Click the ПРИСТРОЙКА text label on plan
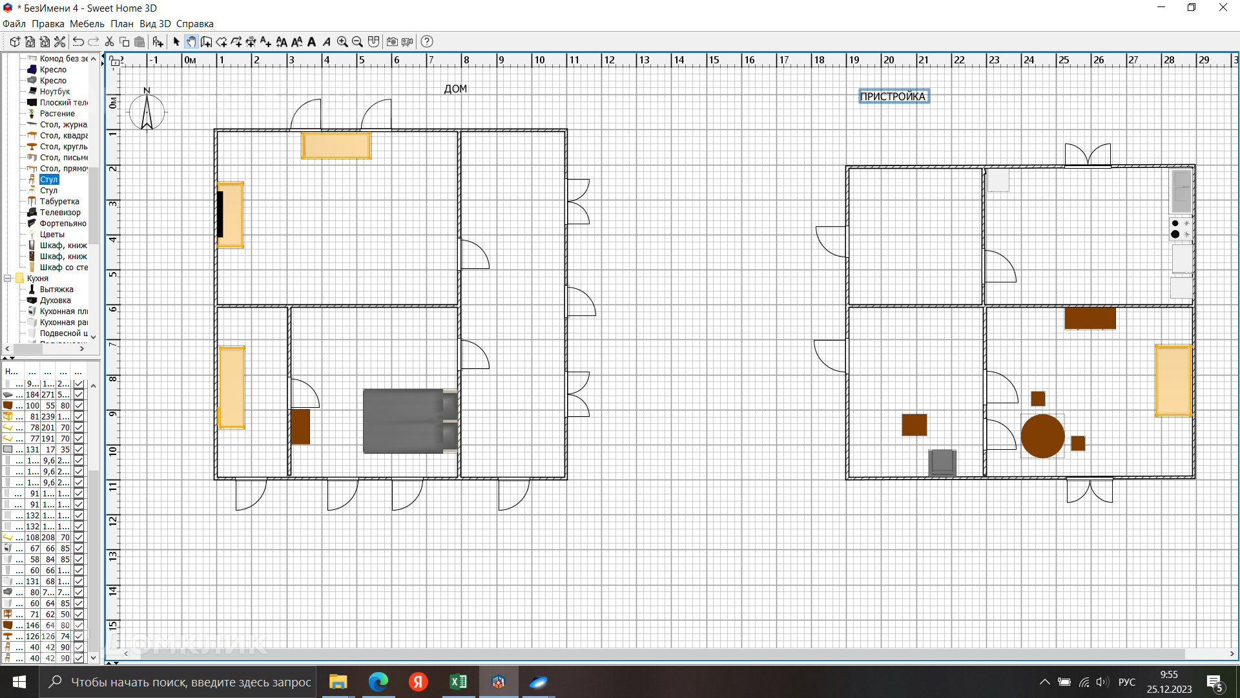This screenshot has width=1240, height=698. [x=893, y=96]
